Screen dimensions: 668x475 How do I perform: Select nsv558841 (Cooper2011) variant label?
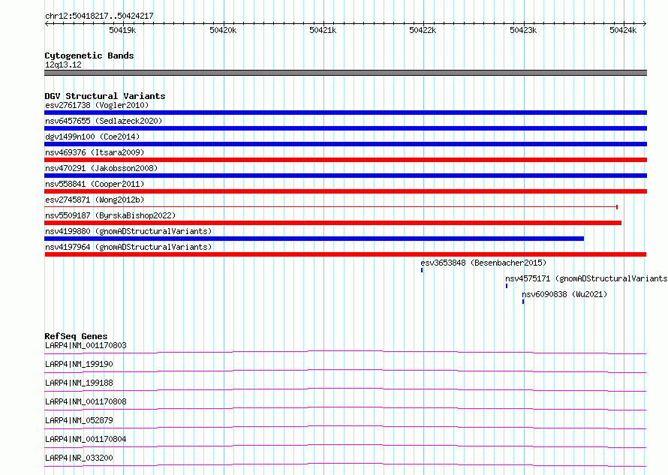point(95,184)
